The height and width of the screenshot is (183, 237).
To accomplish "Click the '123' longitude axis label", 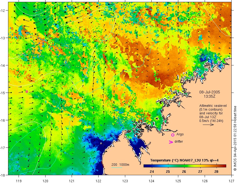I will point(125,181).
